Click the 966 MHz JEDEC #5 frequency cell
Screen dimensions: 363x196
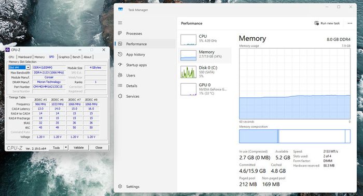click(40, 104)
